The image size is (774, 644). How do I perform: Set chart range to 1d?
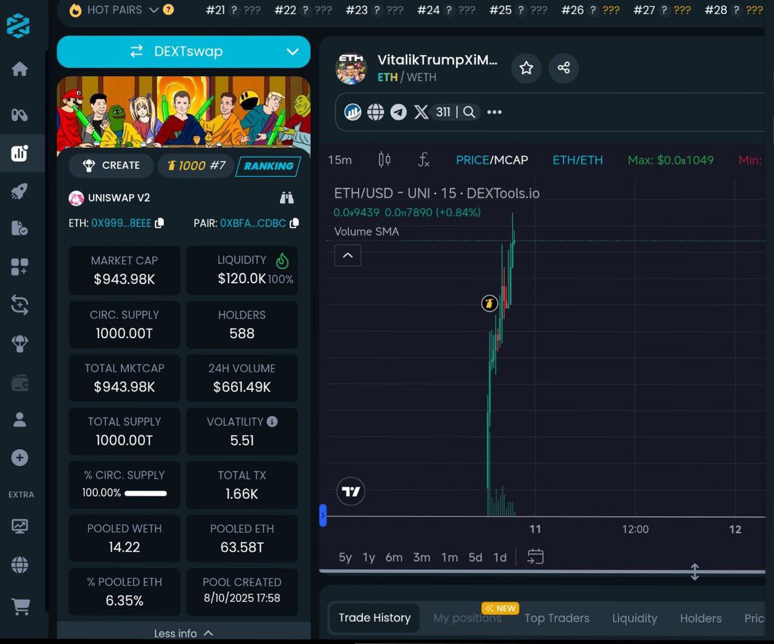(500, 558)
